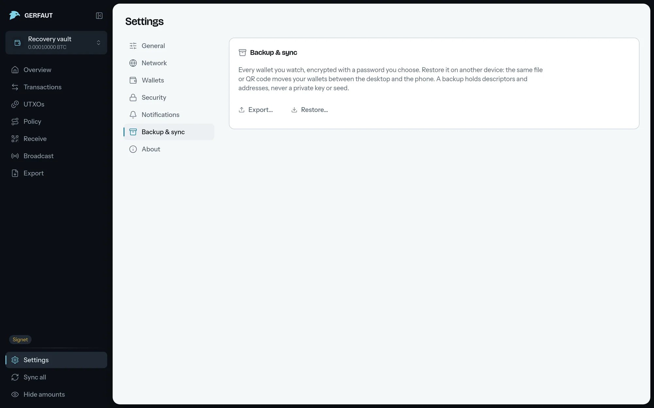Open Wallets settings section
Viewport: 654px width, 408px height.
[x=169, y=80]
